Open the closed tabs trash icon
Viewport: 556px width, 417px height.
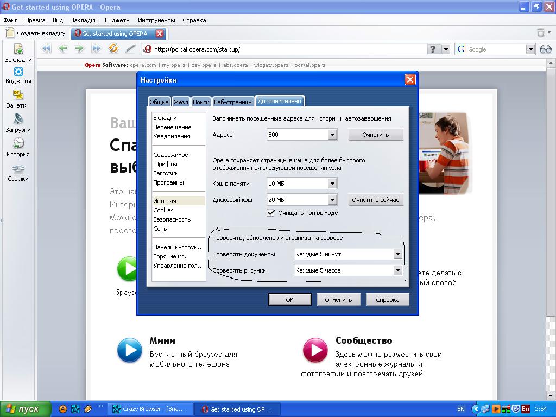(540, 33)
